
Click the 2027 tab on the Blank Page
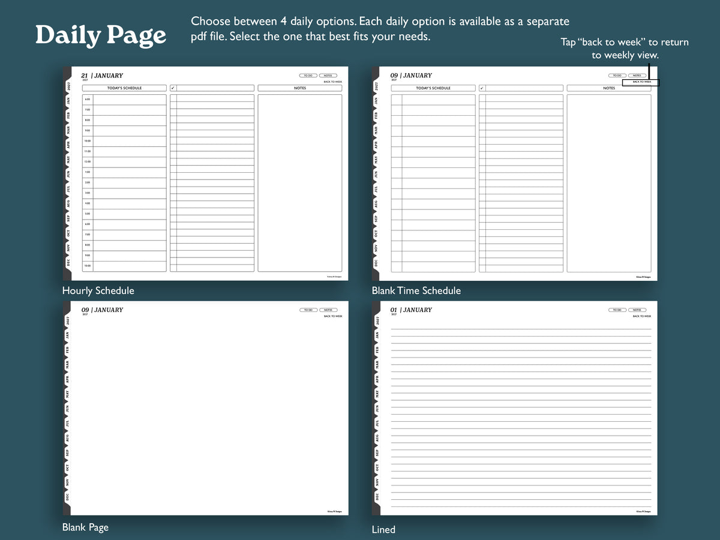pos(68,321)
